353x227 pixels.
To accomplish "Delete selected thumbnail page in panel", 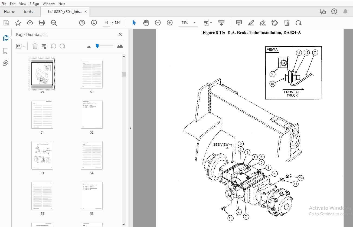I will (x=35, y=46).
